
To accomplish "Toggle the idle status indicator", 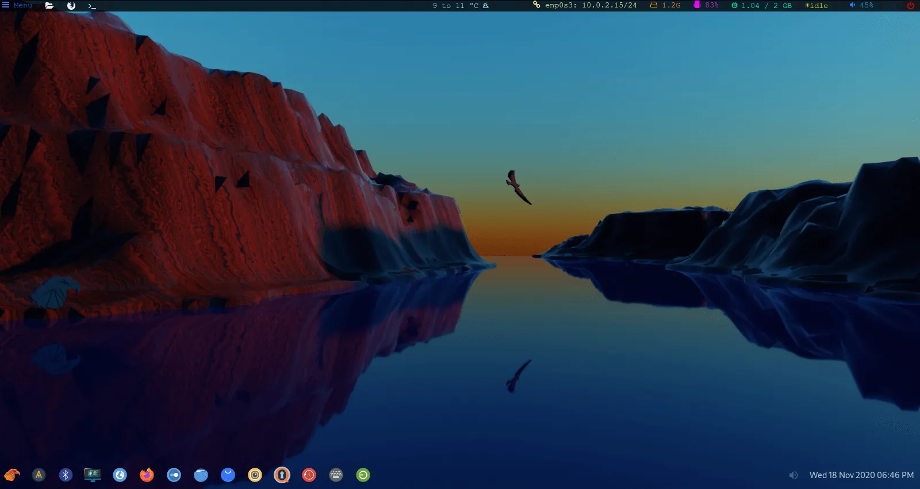I will pos(816,6).
